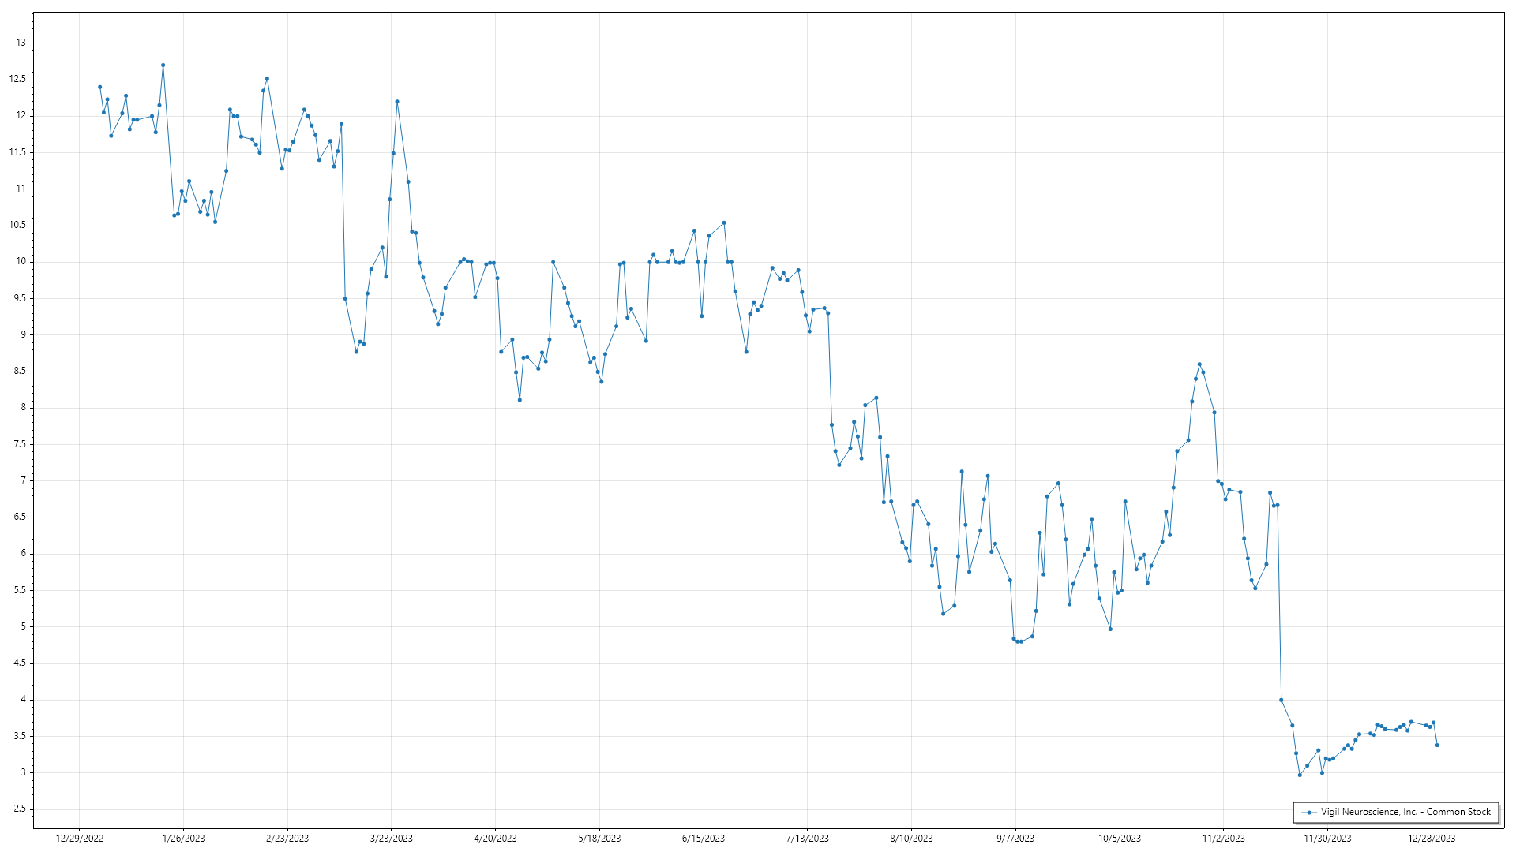This screenshot has width=1516, height=852.
Task: Select the last data point of the series
Action: point(1437,745)
